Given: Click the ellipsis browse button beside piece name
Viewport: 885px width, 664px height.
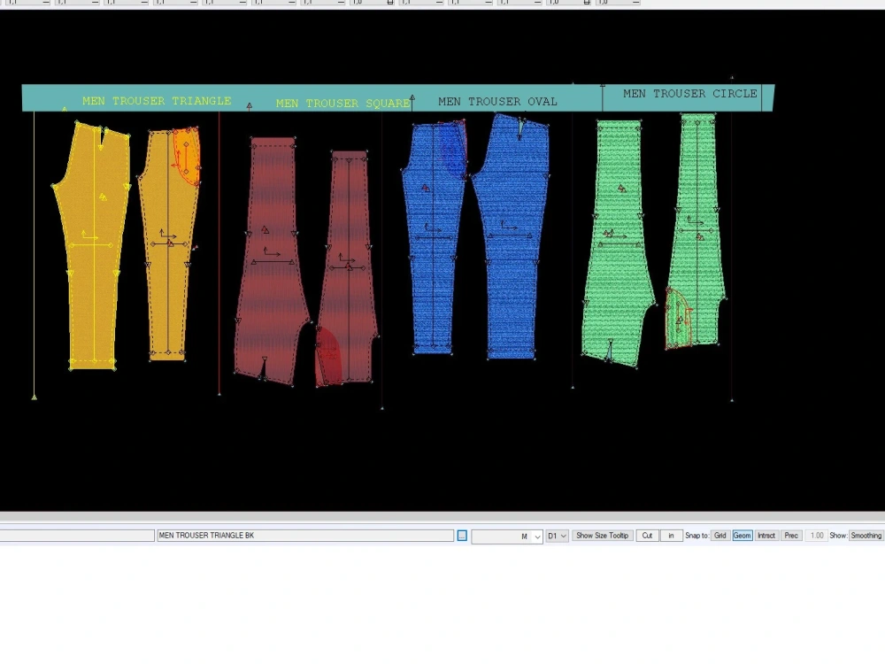Looking at the screenshot, I should pos(462,536).
